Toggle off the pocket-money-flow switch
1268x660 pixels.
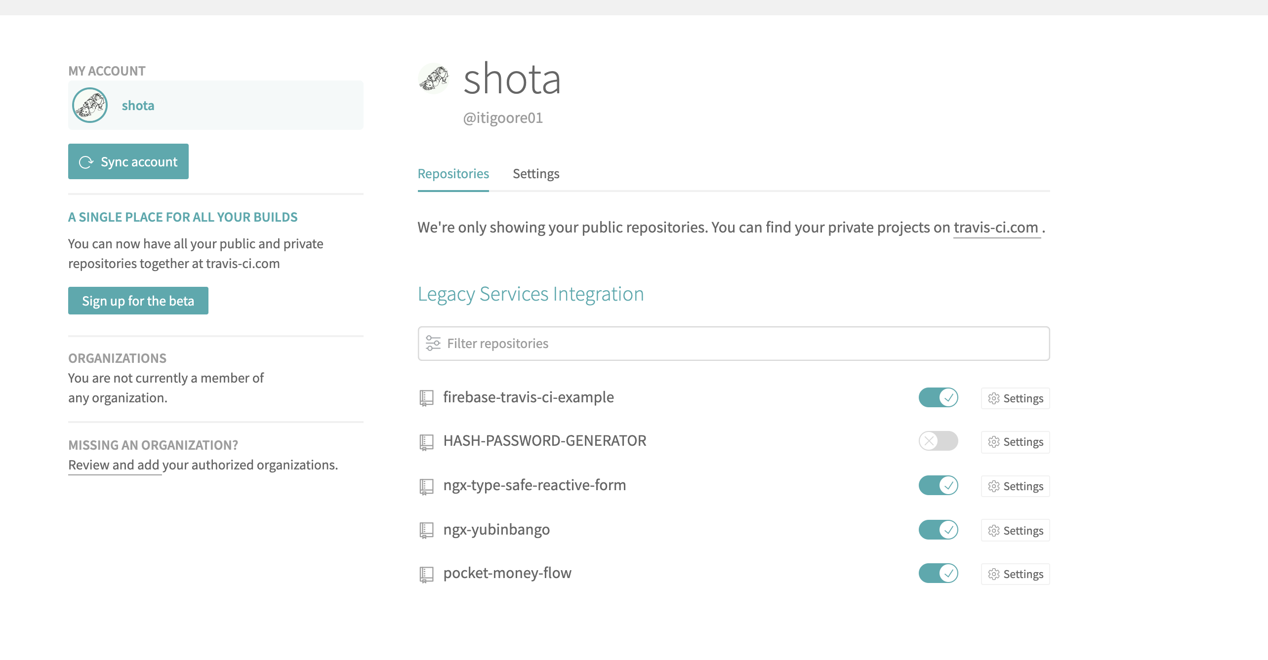938,573
